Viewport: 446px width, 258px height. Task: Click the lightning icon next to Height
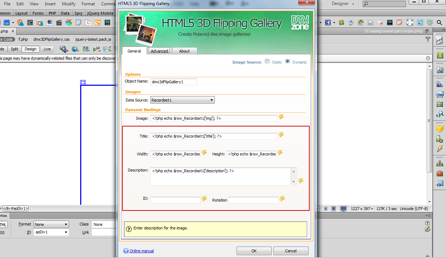[280, 153]
